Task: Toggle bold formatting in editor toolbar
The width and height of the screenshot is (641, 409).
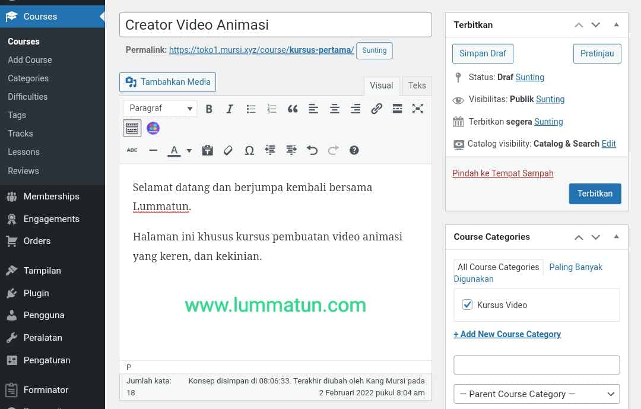Action: click(209, 109)
